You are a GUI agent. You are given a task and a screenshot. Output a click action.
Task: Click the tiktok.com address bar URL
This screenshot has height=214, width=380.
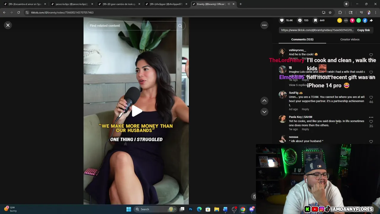click(62, 12)
